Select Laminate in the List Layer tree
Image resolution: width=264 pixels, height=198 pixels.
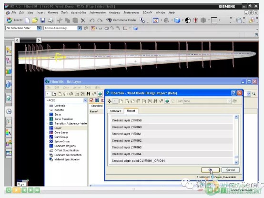click(x=60, y=106)
